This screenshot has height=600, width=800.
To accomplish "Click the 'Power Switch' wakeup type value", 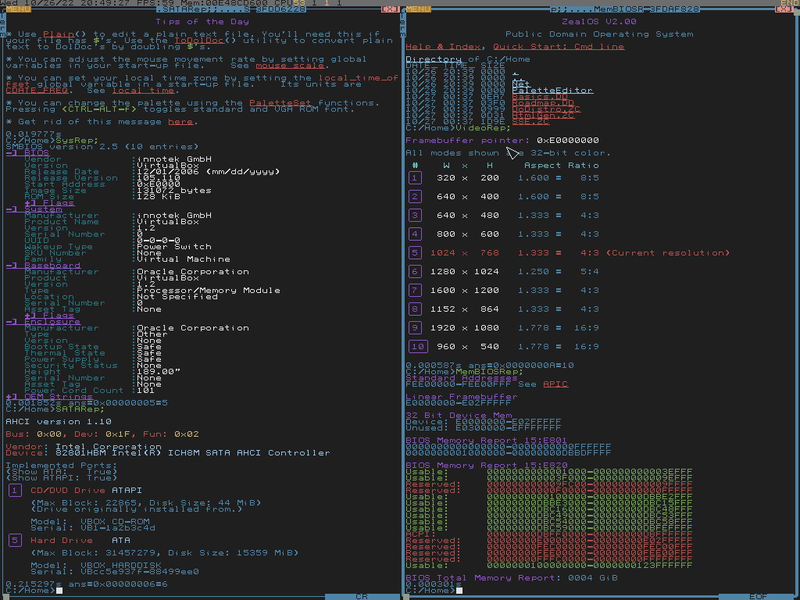I will point(174,246).
